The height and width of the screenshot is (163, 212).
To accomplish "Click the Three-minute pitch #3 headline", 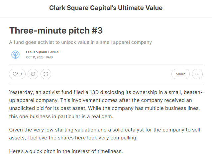I will (56, 31).
